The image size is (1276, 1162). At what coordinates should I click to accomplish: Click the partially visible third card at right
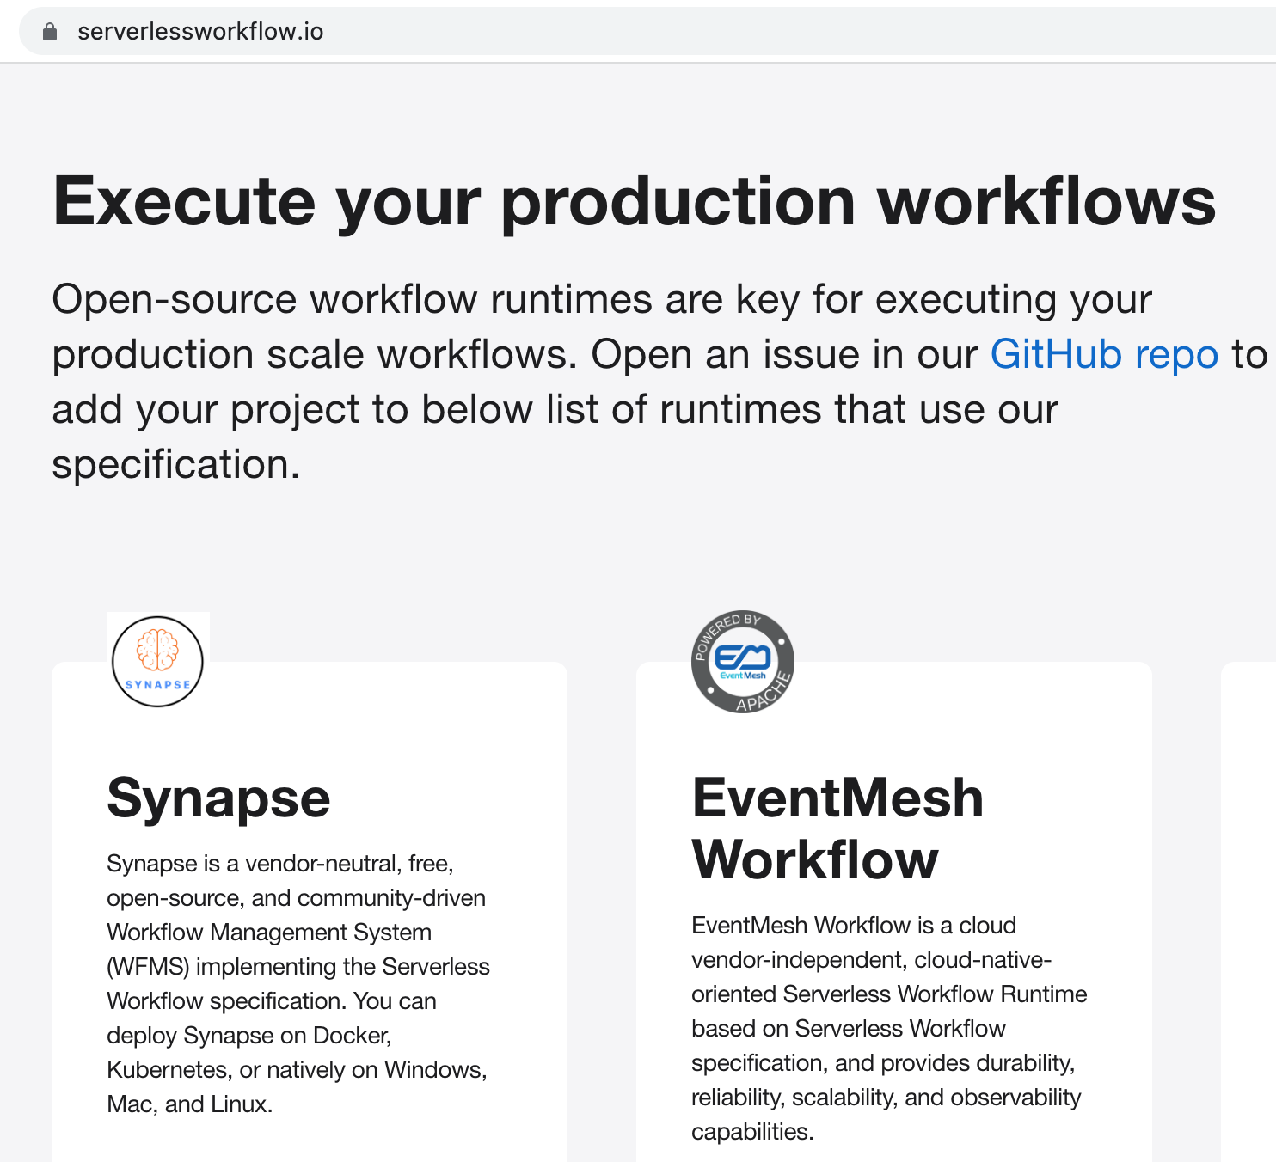1248,911
